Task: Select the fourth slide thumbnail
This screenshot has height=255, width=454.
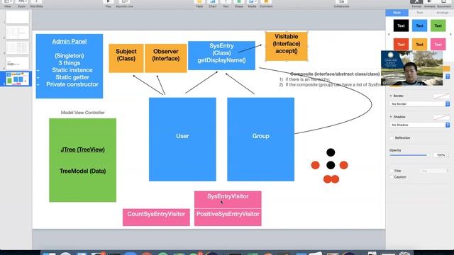Action: tap(17, 63)
